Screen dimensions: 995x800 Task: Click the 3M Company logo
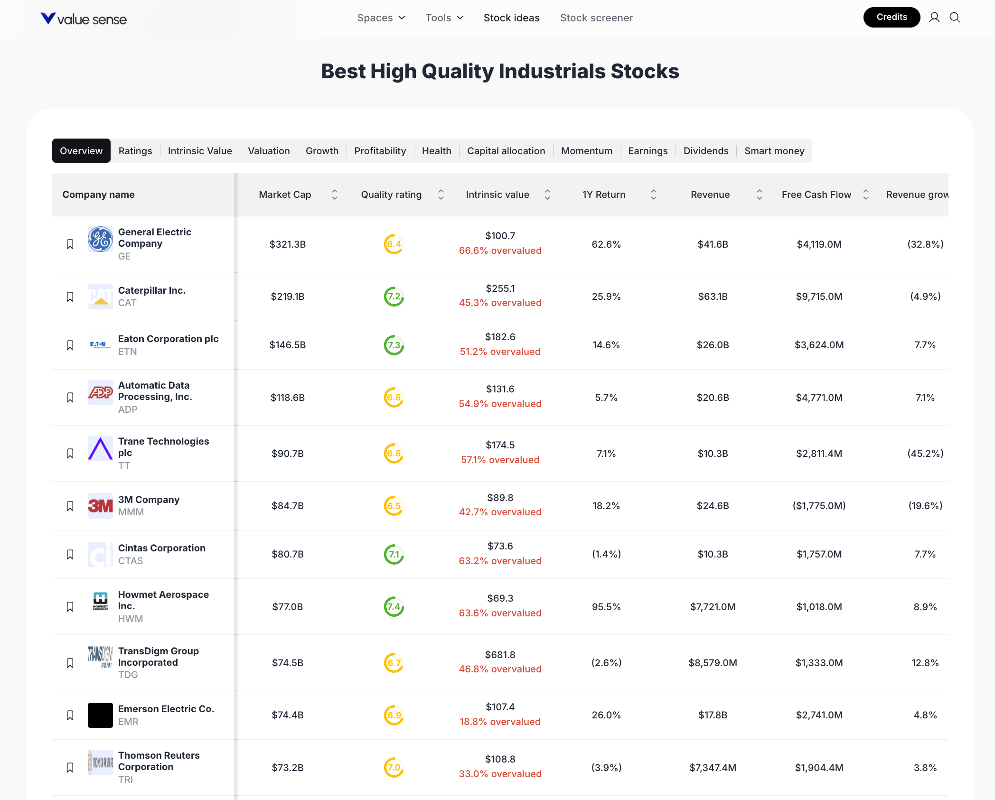pos(100,506)
